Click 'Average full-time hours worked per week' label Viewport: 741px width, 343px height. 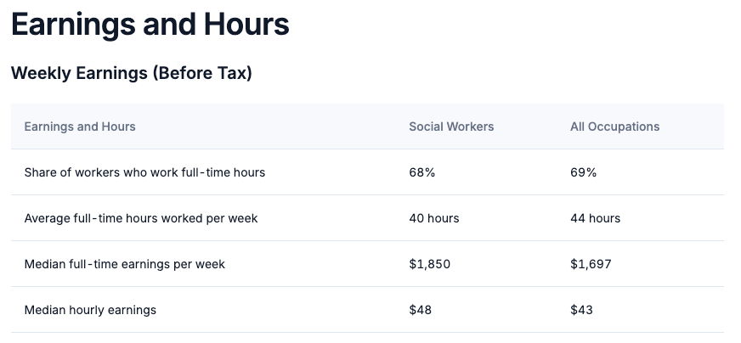141,218
